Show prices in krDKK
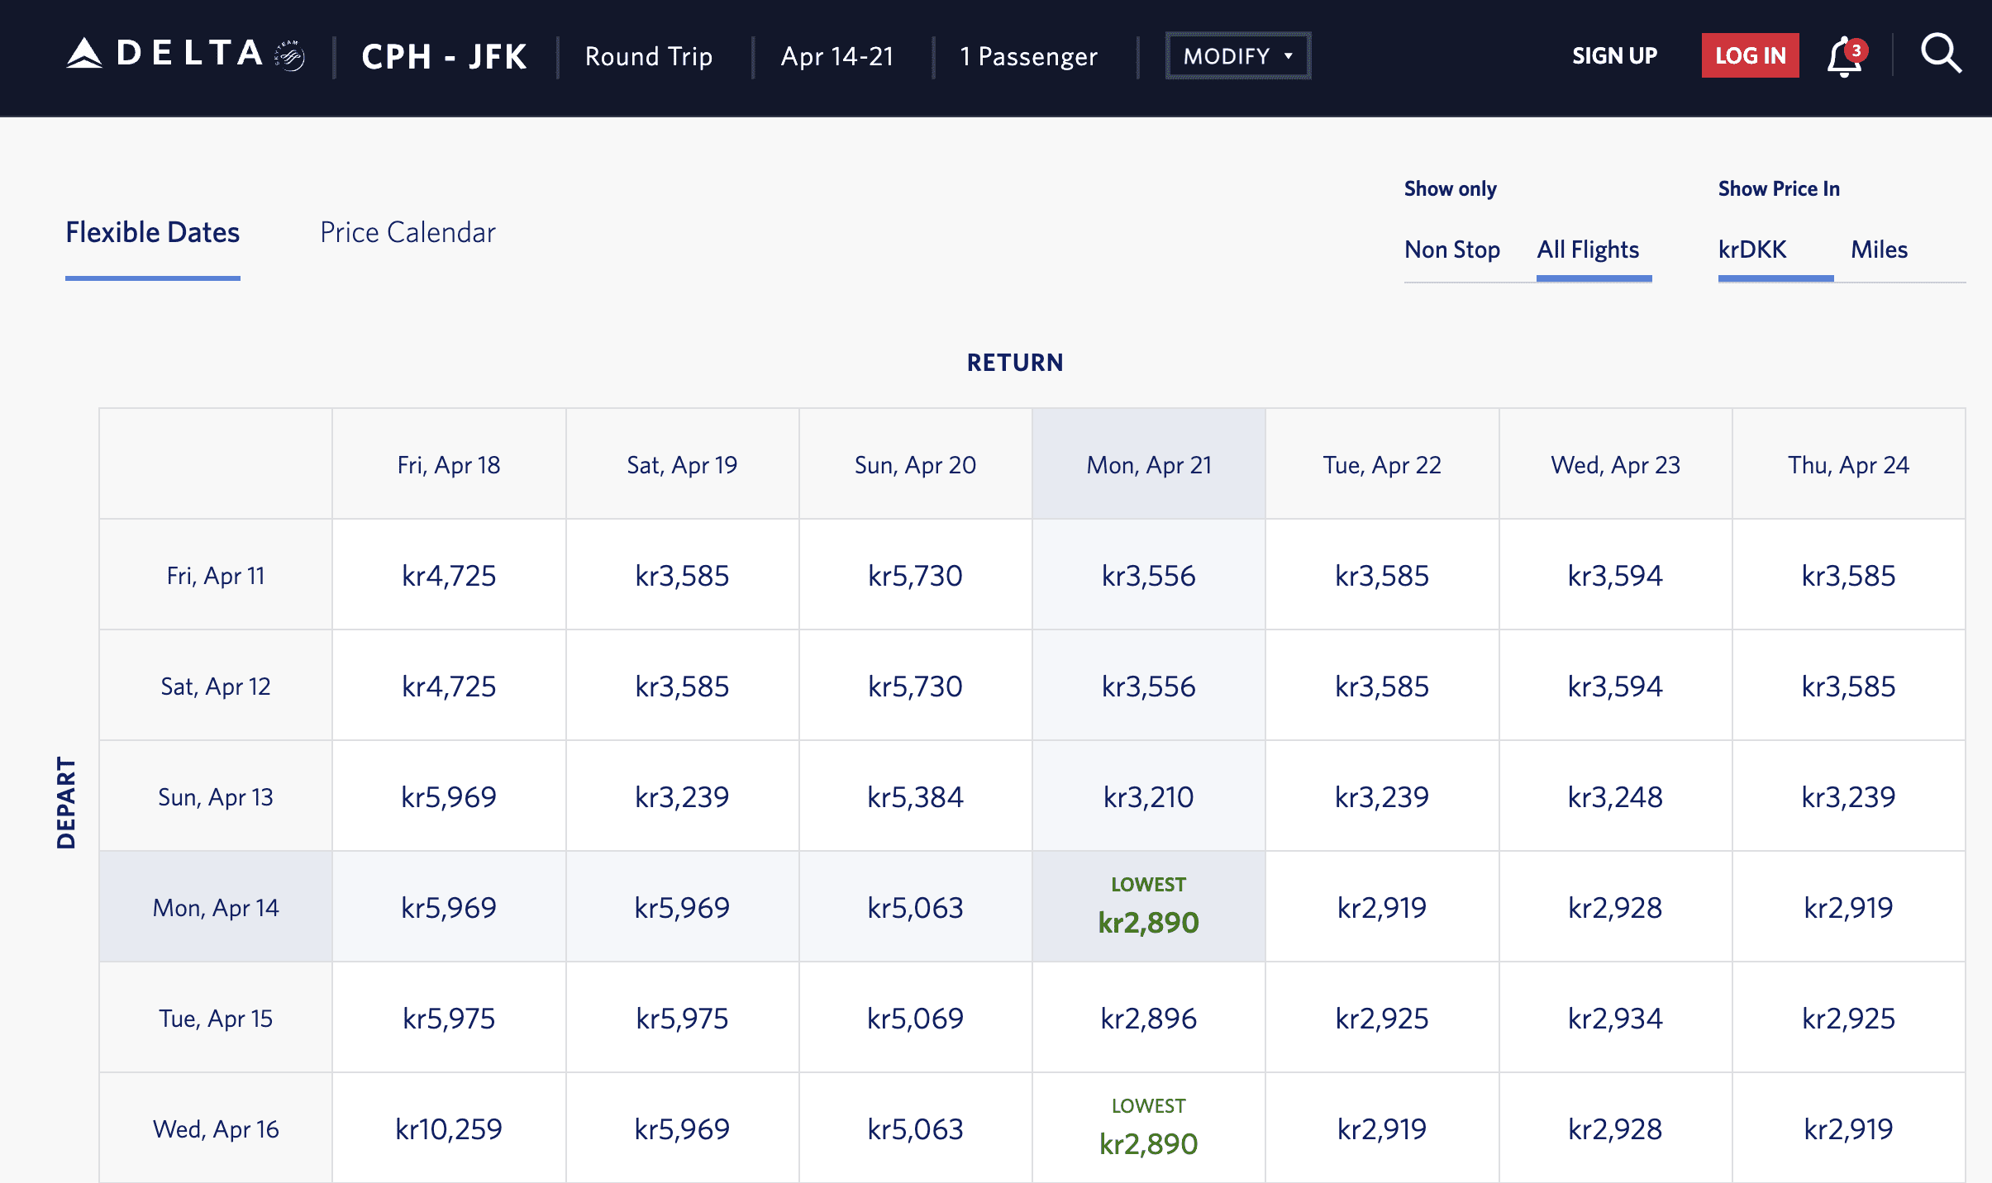Screen dimensions: 1992x1183 (x=1752, y=249)
